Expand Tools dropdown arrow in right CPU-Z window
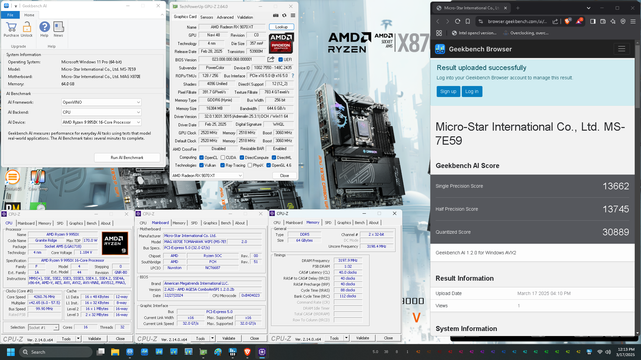This screenshot has width=641, height=360. coord(346,338)
